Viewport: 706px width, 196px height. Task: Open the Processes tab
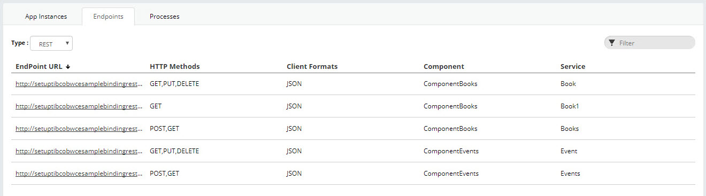tap(165, 17)
